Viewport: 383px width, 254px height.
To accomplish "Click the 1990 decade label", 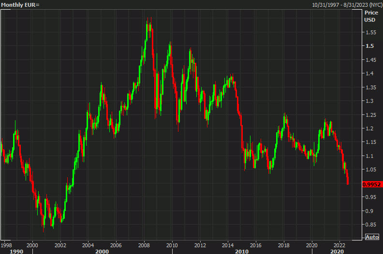I will [16, 251].
